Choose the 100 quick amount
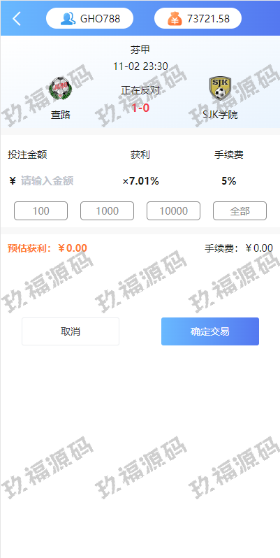280x558 pixels. [x=41, y=211]
